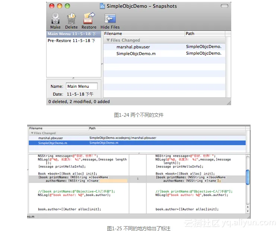Click the Snapshots window resize grip corner
The height and width of the screenshot is (231, 280).
point(229,103)
